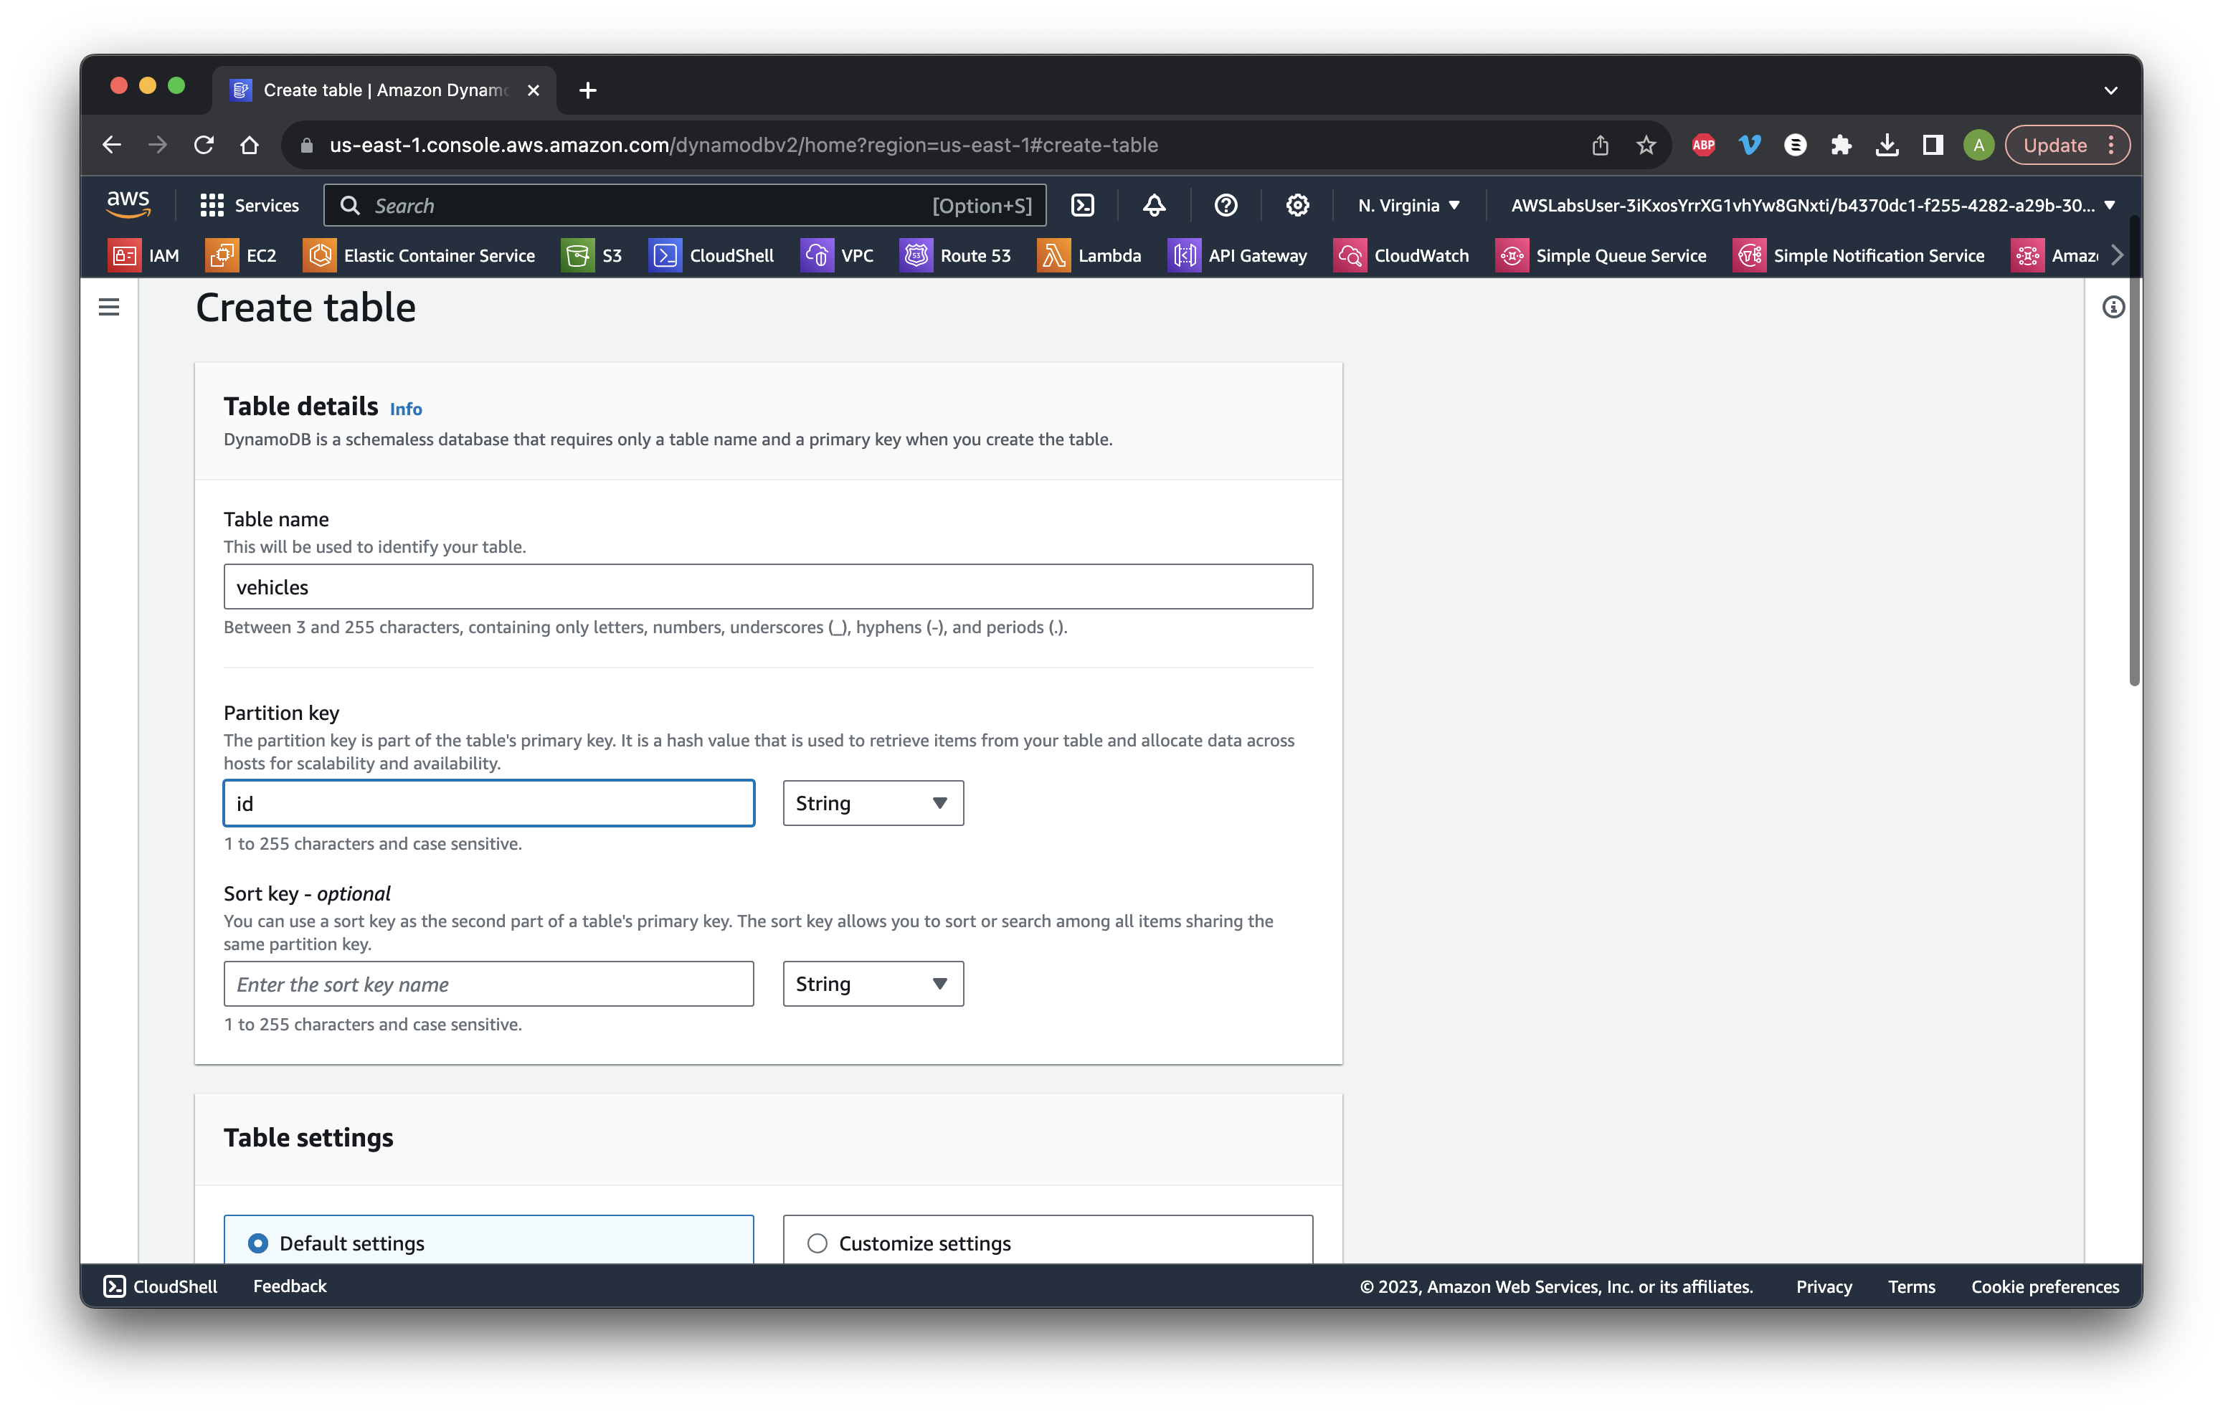
Task: Open the AWS home logo
Action: point(128,204)
